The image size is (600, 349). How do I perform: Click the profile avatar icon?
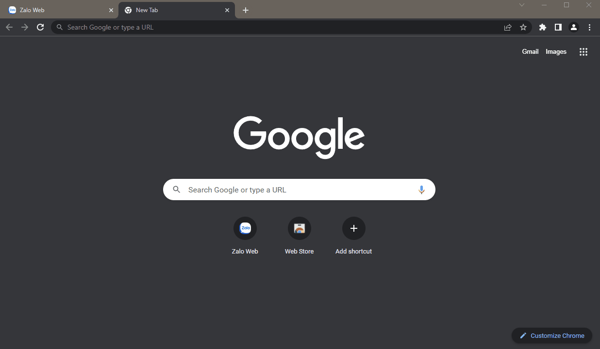coord(573,27)
